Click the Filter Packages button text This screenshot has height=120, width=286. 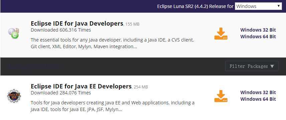[x=249, y=66]
